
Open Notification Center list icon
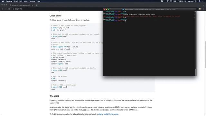pos(202,1)
